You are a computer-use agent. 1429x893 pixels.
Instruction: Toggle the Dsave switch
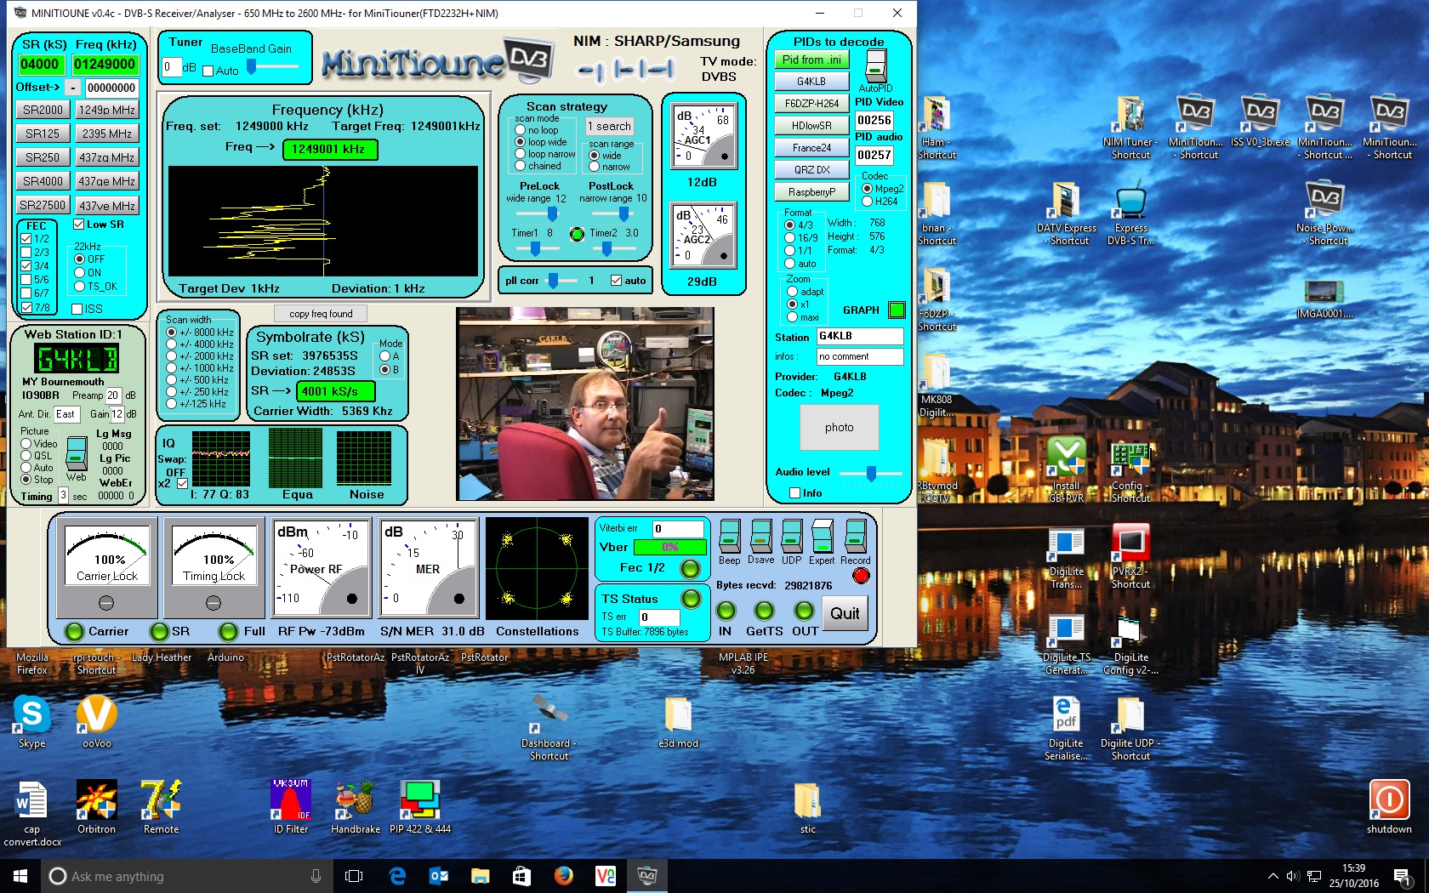click(x=760, y=536)
